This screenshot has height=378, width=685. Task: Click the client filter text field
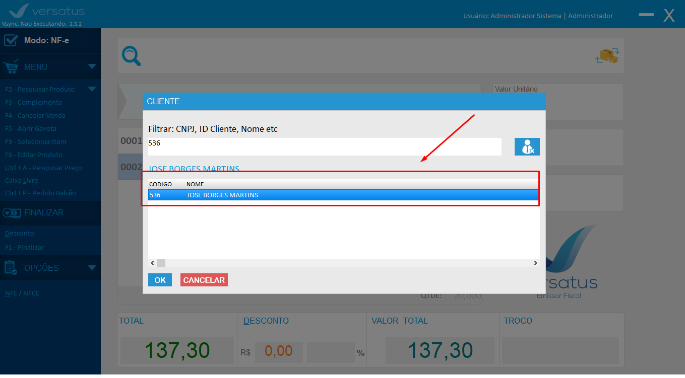pyautogui.click(x=324, y=146)
